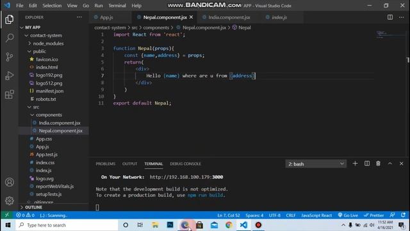Split the terminal panel
This screenshot has width=410, height=231.
367,164
